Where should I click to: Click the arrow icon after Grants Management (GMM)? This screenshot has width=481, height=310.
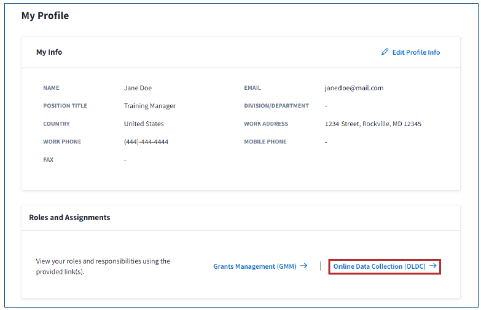[303, 266]
